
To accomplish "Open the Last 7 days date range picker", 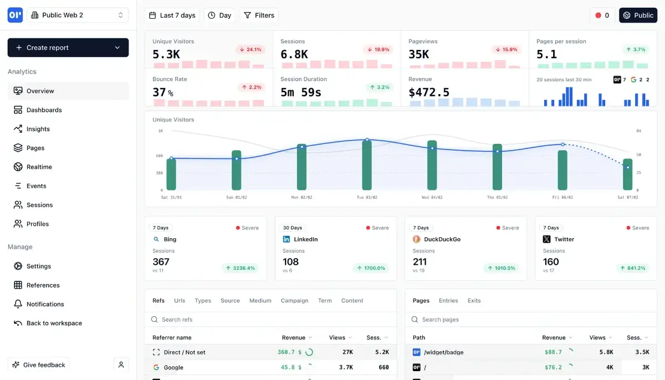I will 172,16.
